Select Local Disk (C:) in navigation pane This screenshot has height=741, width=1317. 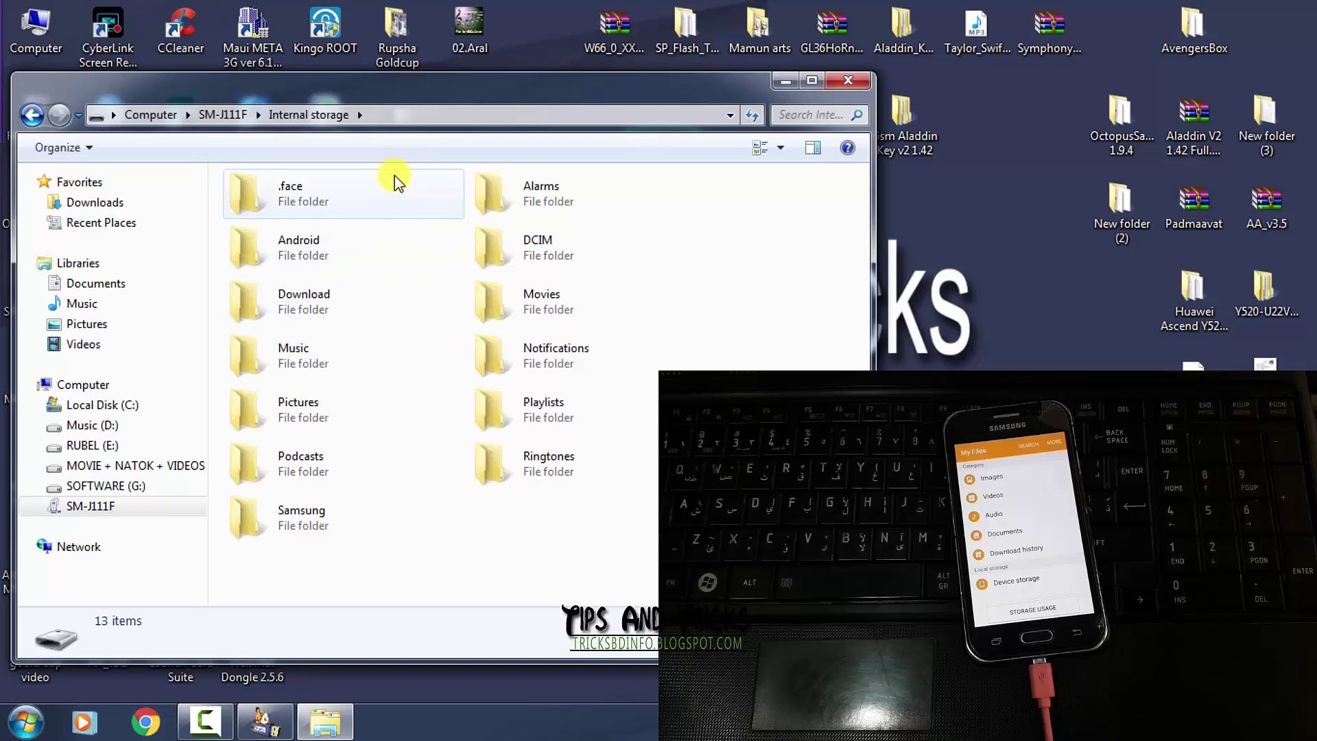tap(102, 405)
